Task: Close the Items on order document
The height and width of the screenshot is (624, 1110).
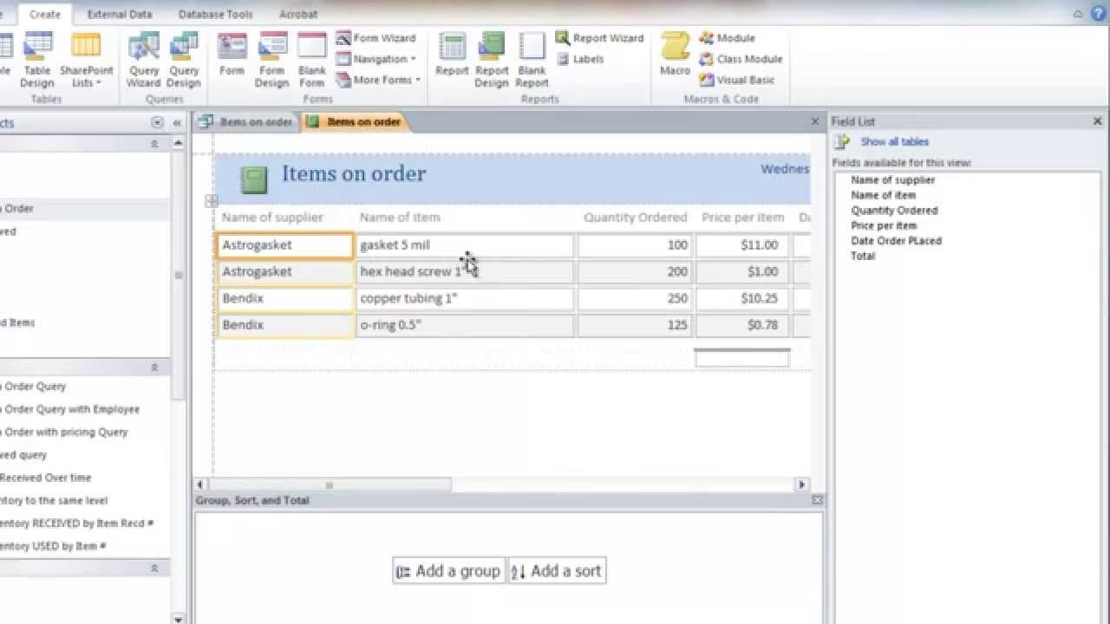Action: point(814,122)
